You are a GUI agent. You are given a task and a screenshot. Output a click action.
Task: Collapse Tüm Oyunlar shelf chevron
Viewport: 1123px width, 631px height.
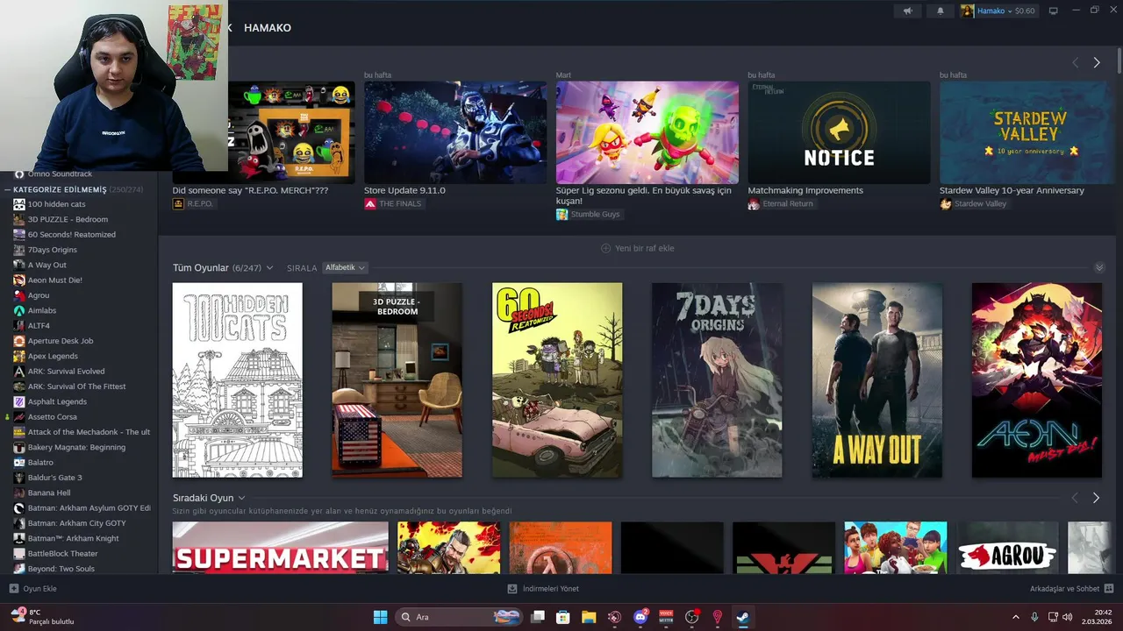tap(1099, 267)
